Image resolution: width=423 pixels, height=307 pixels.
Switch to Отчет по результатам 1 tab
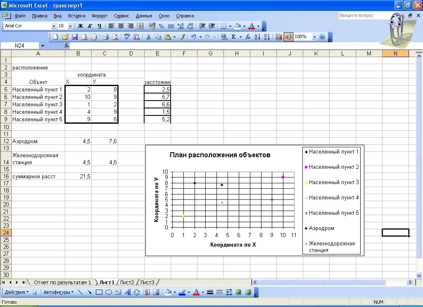click(x=62, y=283)
